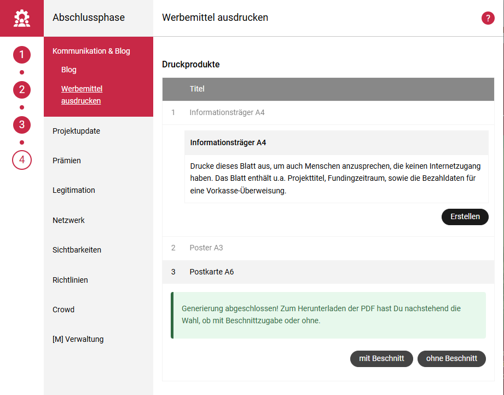
Task: Download the PDF ohne Beschnitt
Action: tap(451, 359)
